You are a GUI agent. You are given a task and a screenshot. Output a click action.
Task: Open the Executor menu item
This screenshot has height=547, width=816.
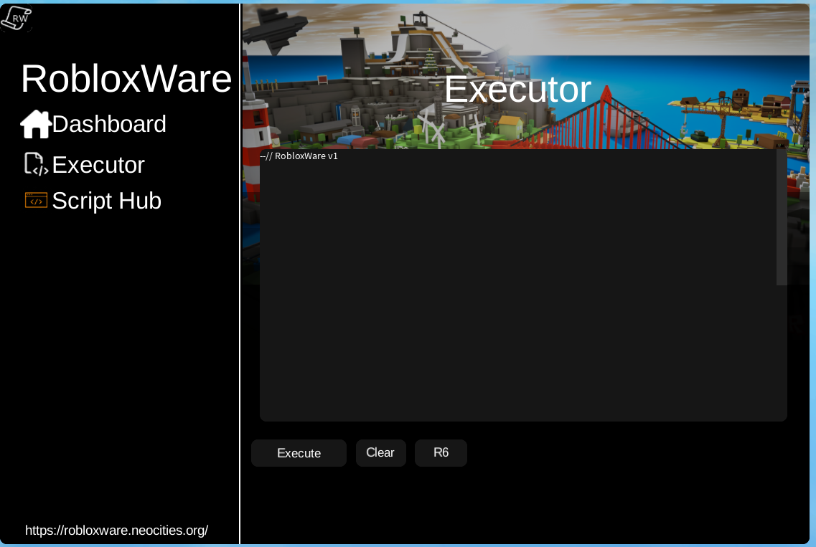pyautogui.click(x=98, y=165)
